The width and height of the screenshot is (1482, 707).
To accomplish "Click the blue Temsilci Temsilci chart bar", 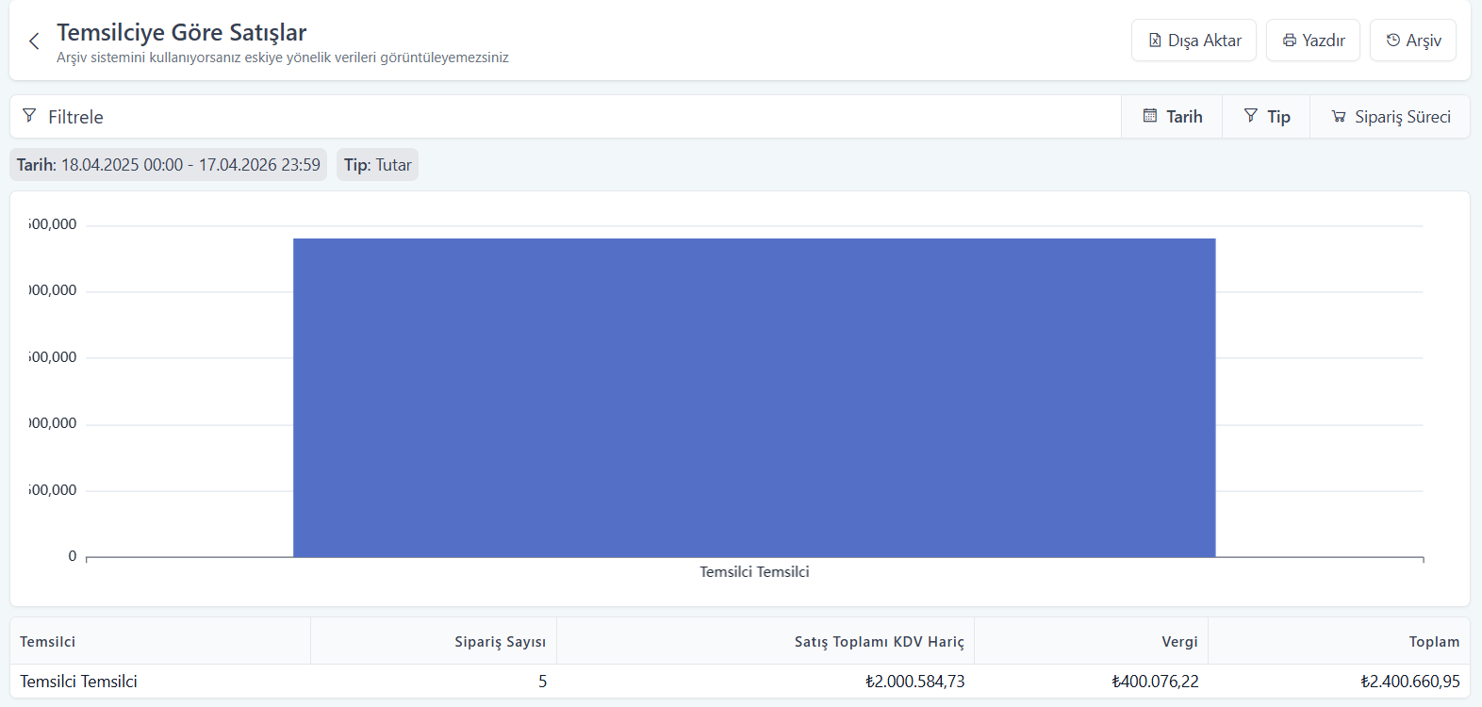I will (x=754, y=398).
